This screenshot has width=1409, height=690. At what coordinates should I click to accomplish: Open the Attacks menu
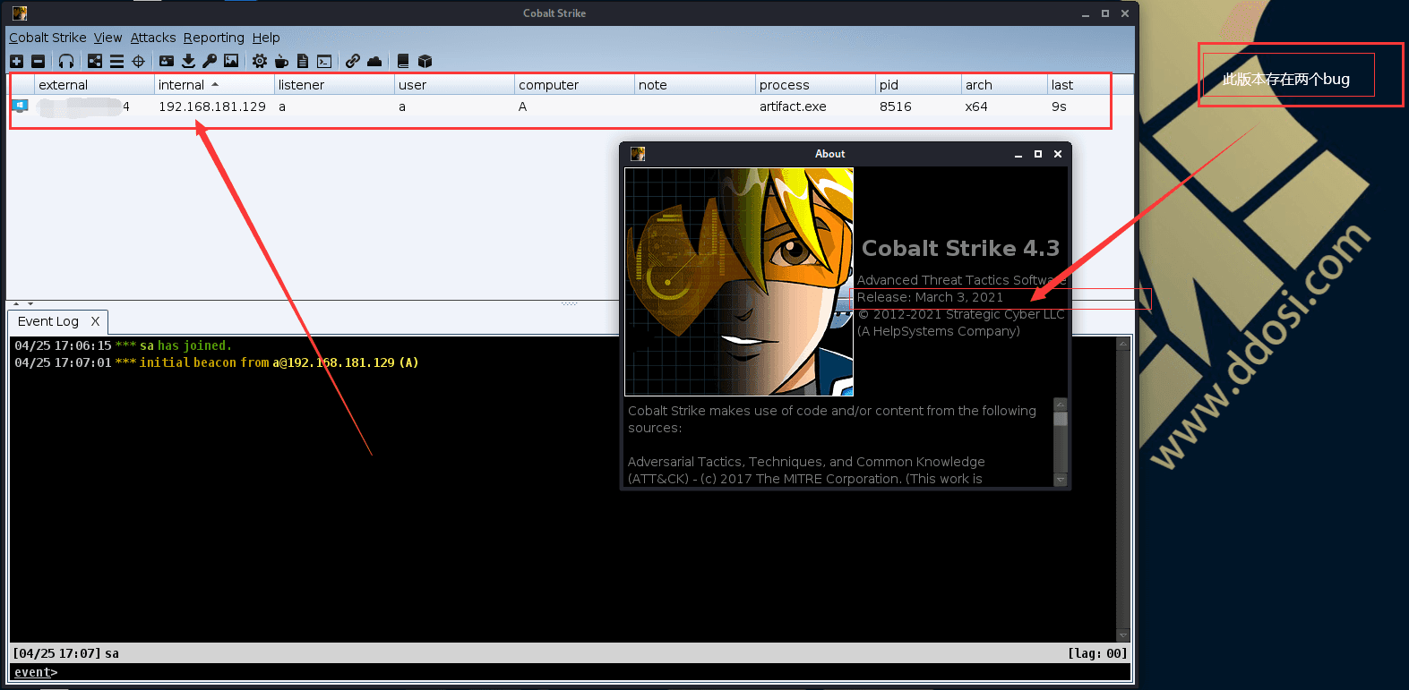(x=153, y=38)
